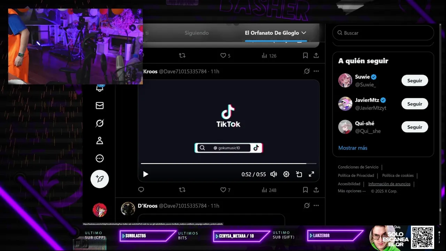Click the compose post feather button

[100, 179]
